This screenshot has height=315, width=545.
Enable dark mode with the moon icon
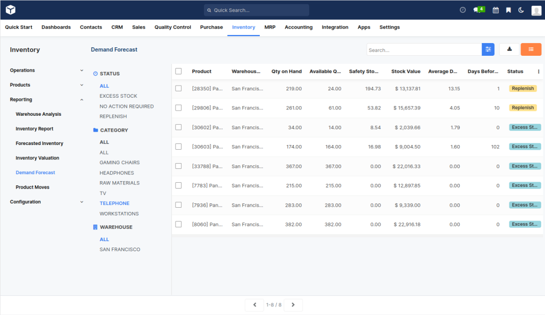521,9
